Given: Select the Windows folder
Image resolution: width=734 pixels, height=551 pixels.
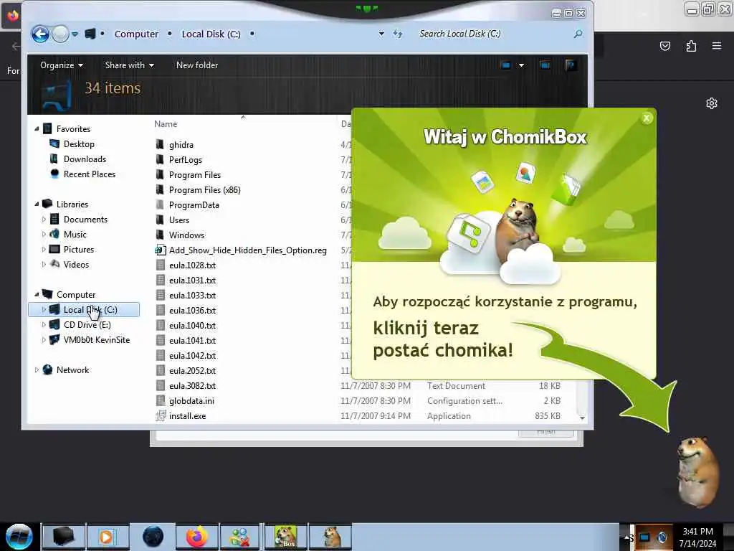Looking at the screenshot, I should (x=186, y=235).
